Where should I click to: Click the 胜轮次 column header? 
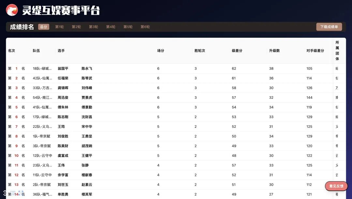point(200,51)
